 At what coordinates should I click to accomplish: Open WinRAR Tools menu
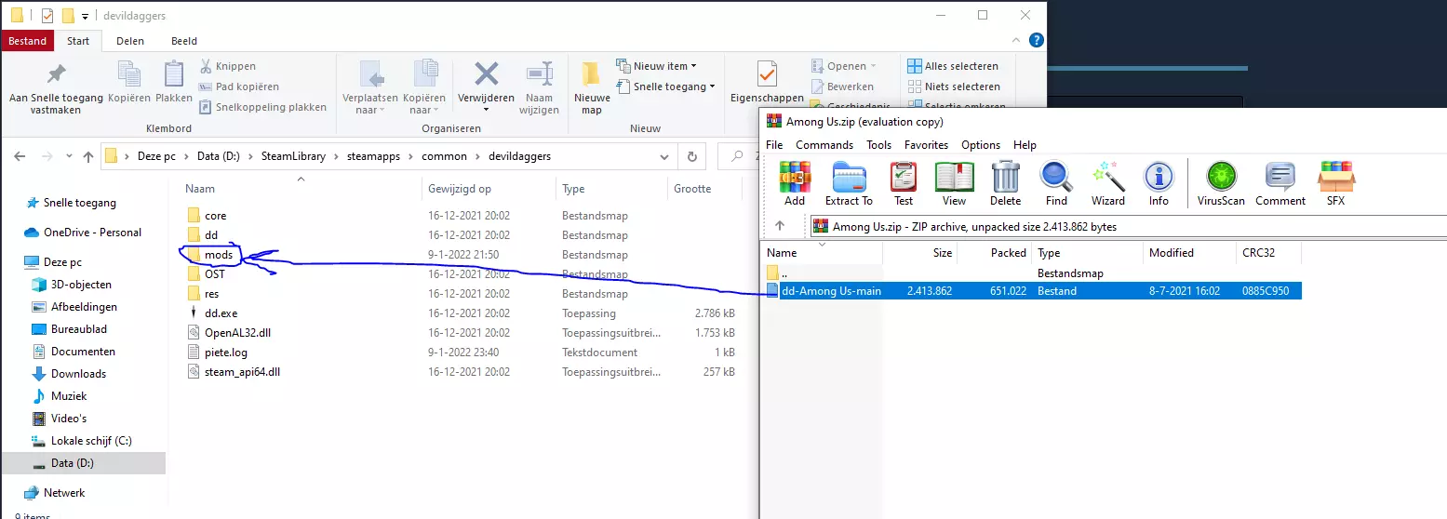coord(878,145)
